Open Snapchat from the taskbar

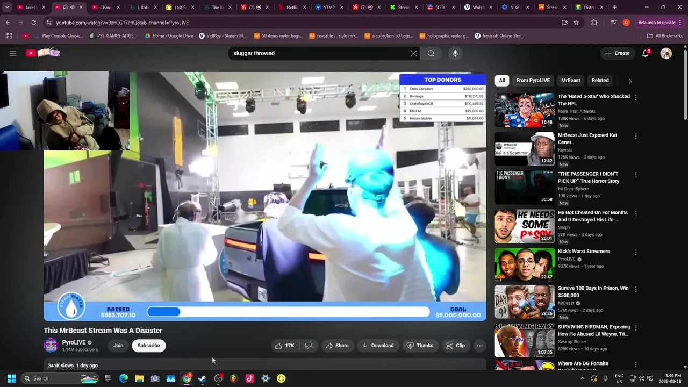click(281, 378)
